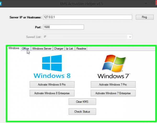Ping the server with the Ping button

145,17
